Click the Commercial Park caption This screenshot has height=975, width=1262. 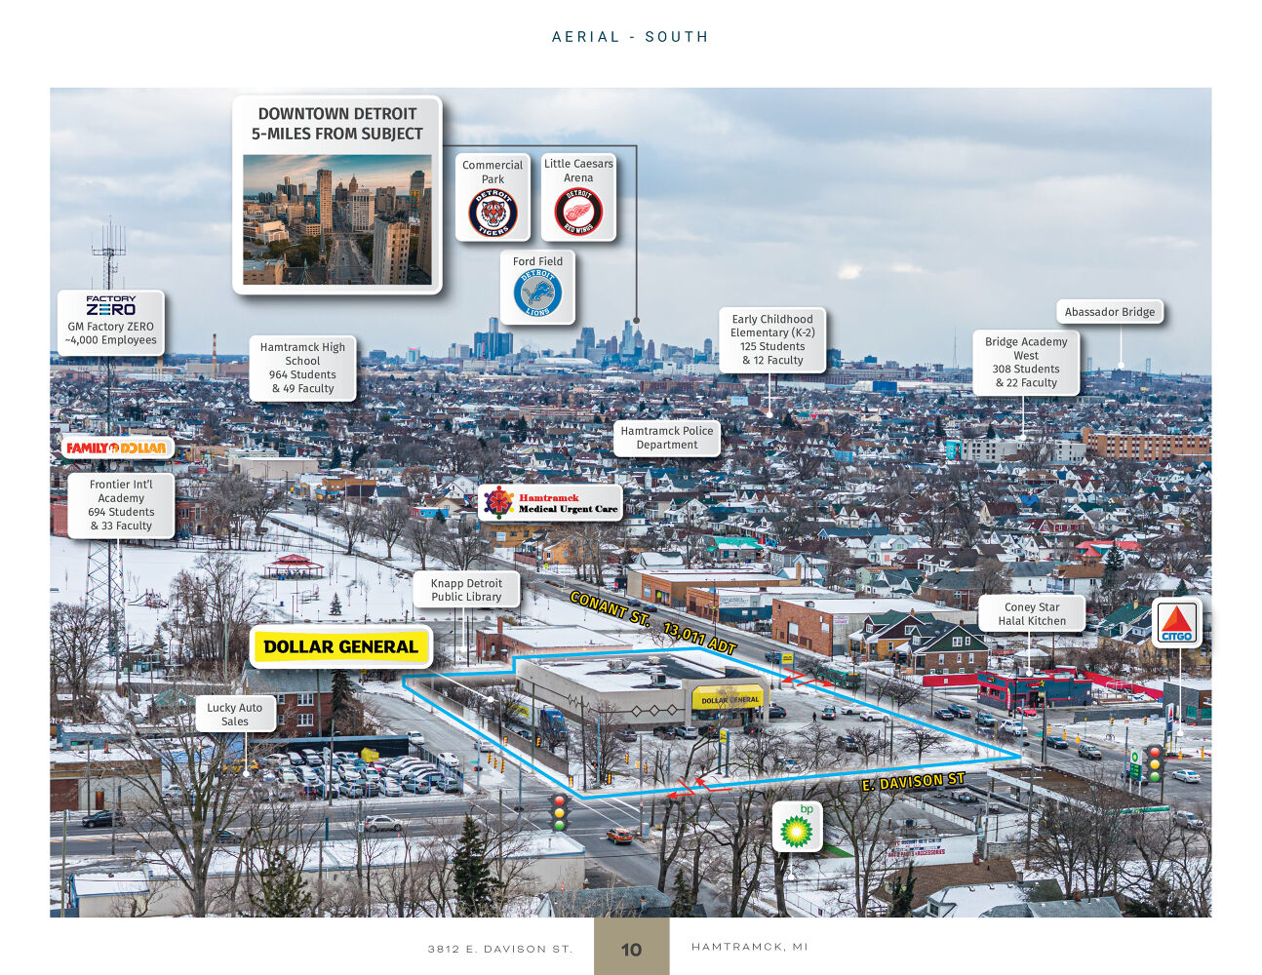pyautogui.click(x=493, y=172)
